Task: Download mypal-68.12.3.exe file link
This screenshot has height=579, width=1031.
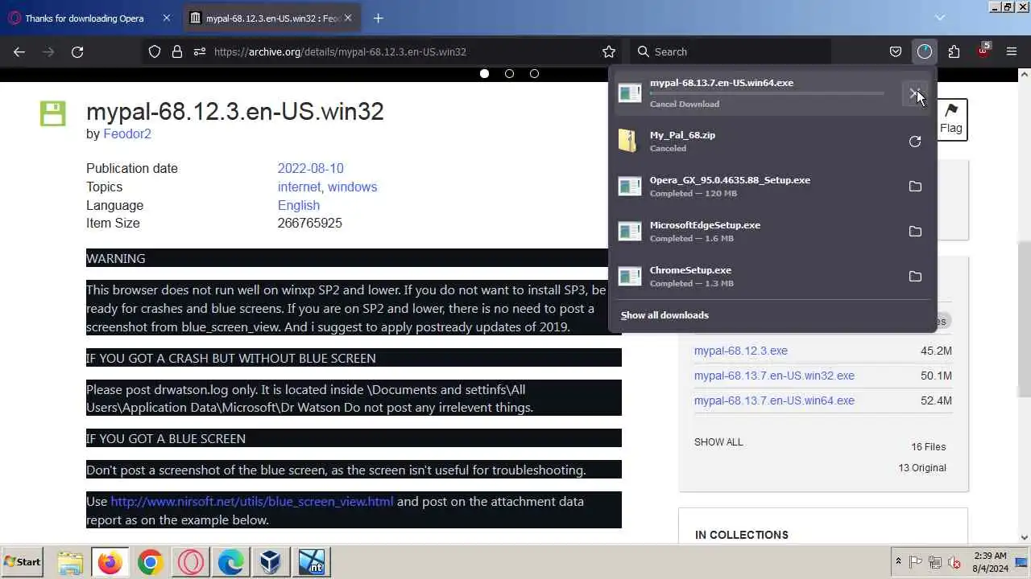Action: [x=741, y=351]
